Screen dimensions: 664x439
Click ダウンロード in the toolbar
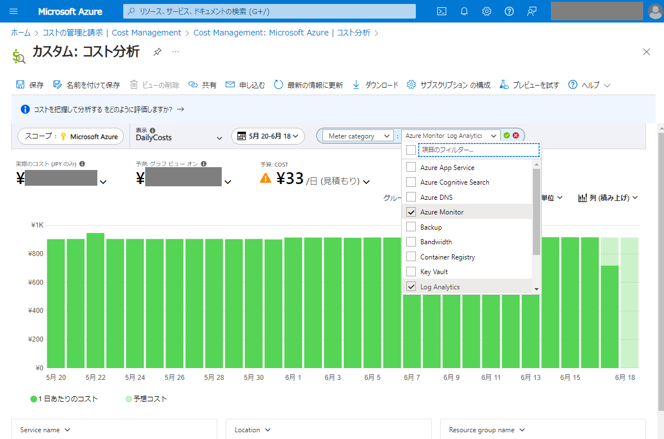click(x=376, y=85)
